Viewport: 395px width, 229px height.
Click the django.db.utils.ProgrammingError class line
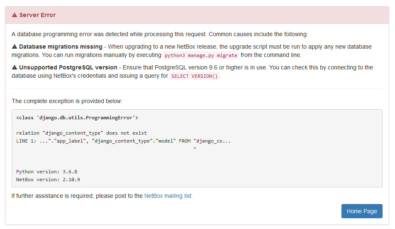(77, 118)
